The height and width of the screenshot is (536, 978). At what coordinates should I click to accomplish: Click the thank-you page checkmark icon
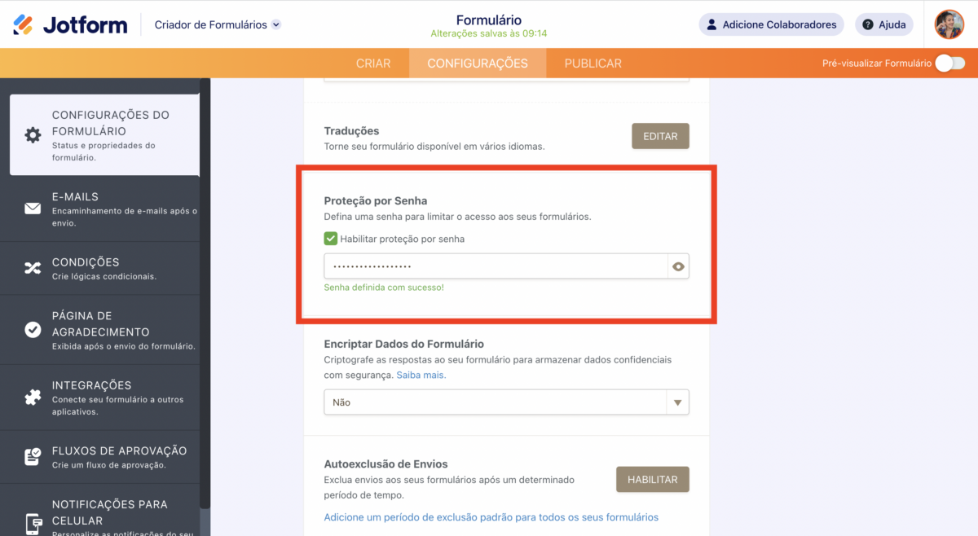pos(33,330)
